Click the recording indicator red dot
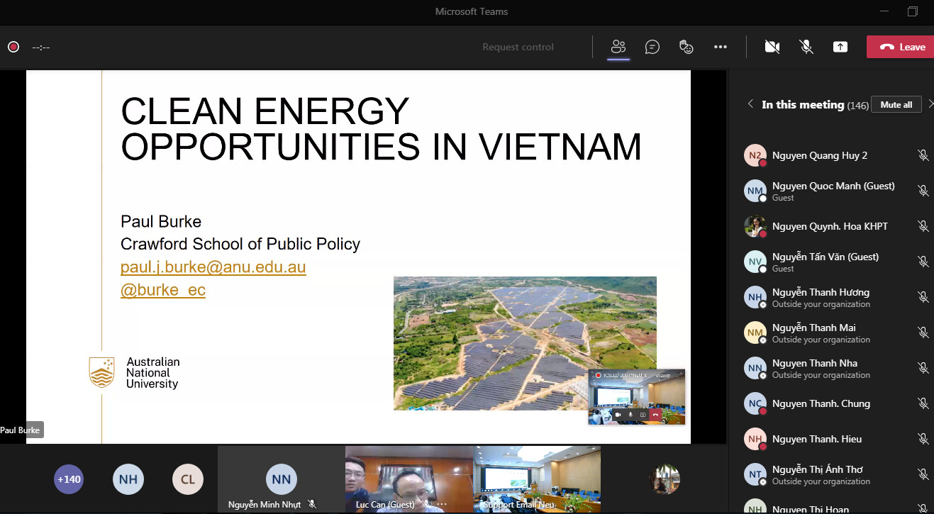This screenshot has height=514, width=934. [x=13, y=47]
